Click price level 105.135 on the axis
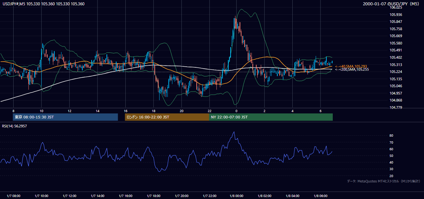424x199 pixels. (x=396, y=79)
